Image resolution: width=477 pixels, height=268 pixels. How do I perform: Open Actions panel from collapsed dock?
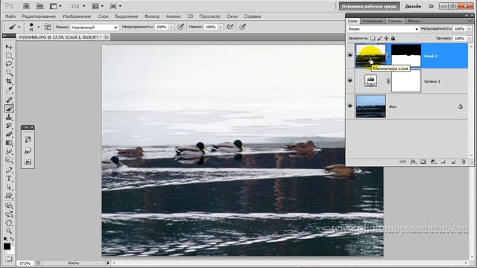[28, 162]
